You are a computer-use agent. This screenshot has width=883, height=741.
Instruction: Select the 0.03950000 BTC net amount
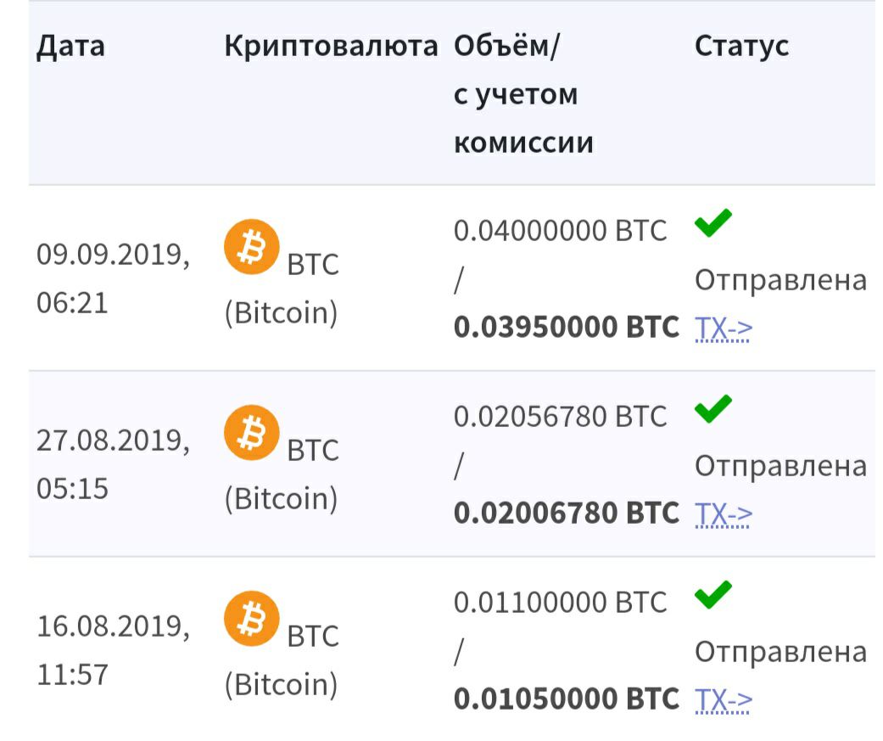pos(566,328)
